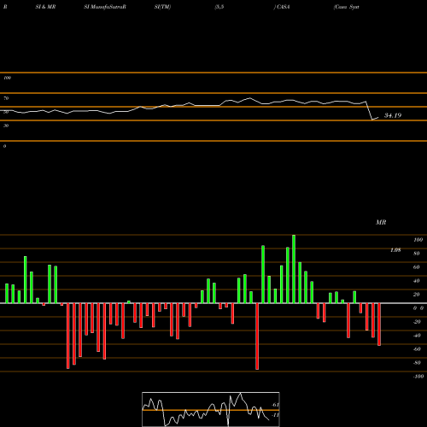
Task: Click the MR axis label 100 at right
Action: pyautogui.click(x=418, y=240)
